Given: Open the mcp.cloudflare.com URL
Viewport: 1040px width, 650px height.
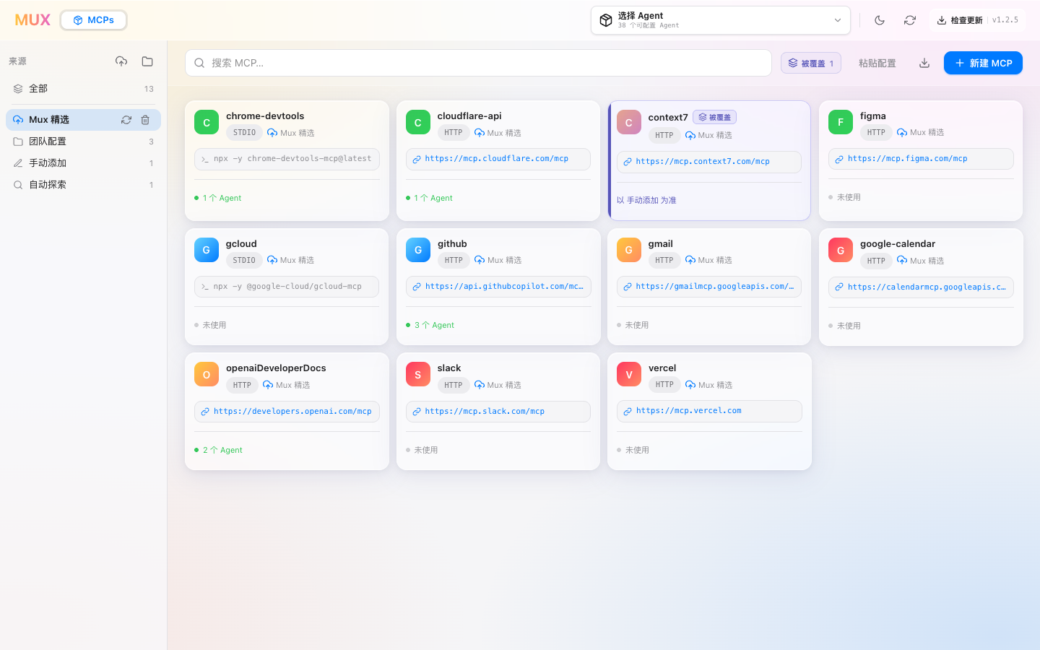Looking at the screenshot, I should 498,159.
